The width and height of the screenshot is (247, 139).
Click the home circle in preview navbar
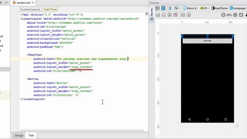coord(208,119)
